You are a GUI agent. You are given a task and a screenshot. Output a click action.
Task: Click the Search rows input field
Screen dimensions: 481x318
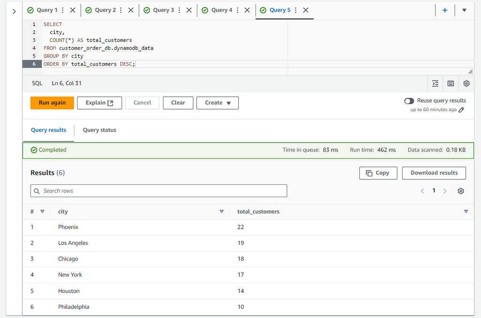point(159,191)
